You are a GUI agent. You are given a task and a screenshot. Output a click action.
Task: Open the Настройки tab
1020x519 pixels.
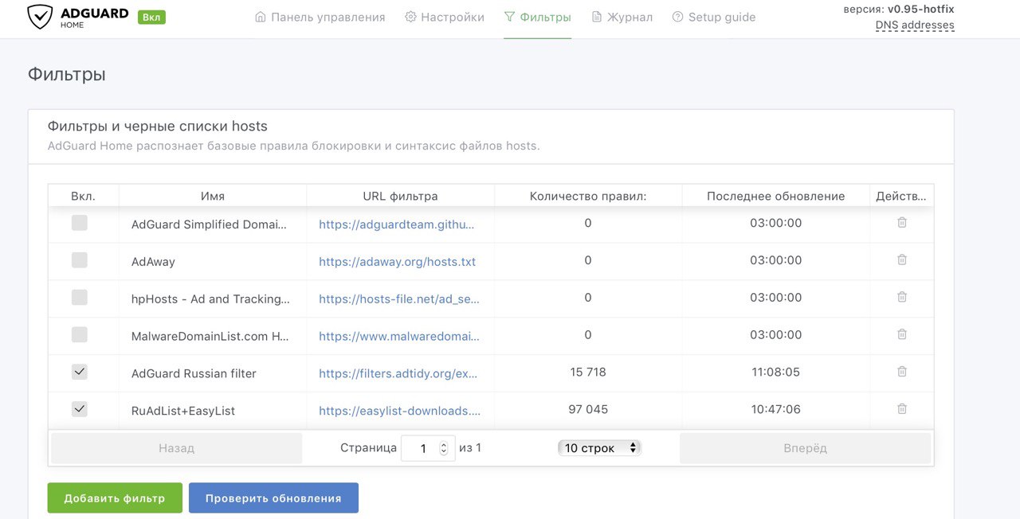coord(445,17)
